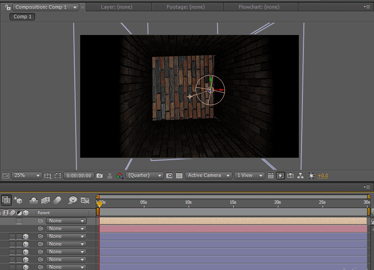Toggle the lock on the Composition panel

(x=8, y=7)
